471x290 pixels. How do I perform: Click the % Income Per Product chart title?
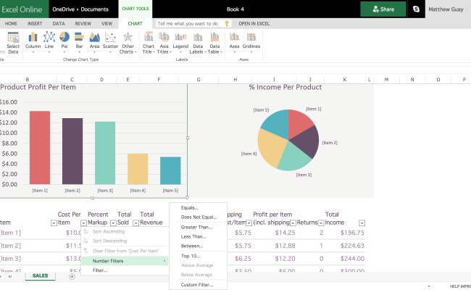pos(285,87)
